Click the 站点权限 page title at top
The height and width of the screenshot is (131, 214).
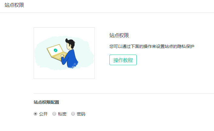tap(14, 5)
